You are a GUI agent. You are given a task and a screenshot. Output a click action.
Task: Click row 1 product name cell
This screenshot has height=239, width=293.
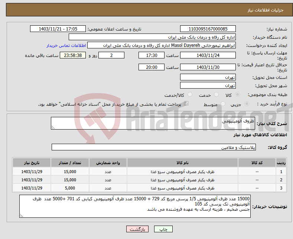(182, 172)
